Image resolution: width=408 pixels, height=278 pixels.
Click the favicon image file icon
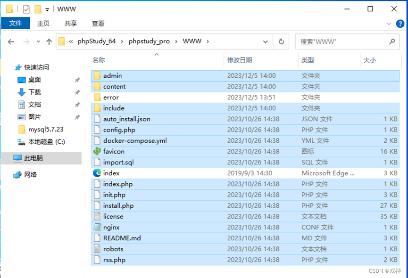(x=97, y=151)
